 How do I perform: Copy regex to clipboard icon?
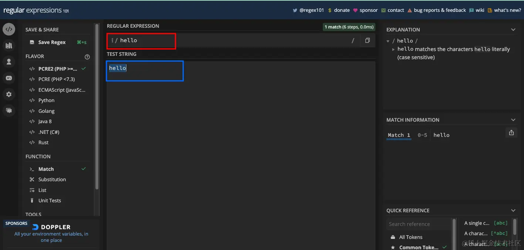click(367, 40)
